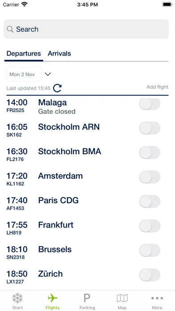The width and height of the screenshot is (175, 311).
Task: Expand the date chevron dropdown arrow
Action: click(48, 74)
